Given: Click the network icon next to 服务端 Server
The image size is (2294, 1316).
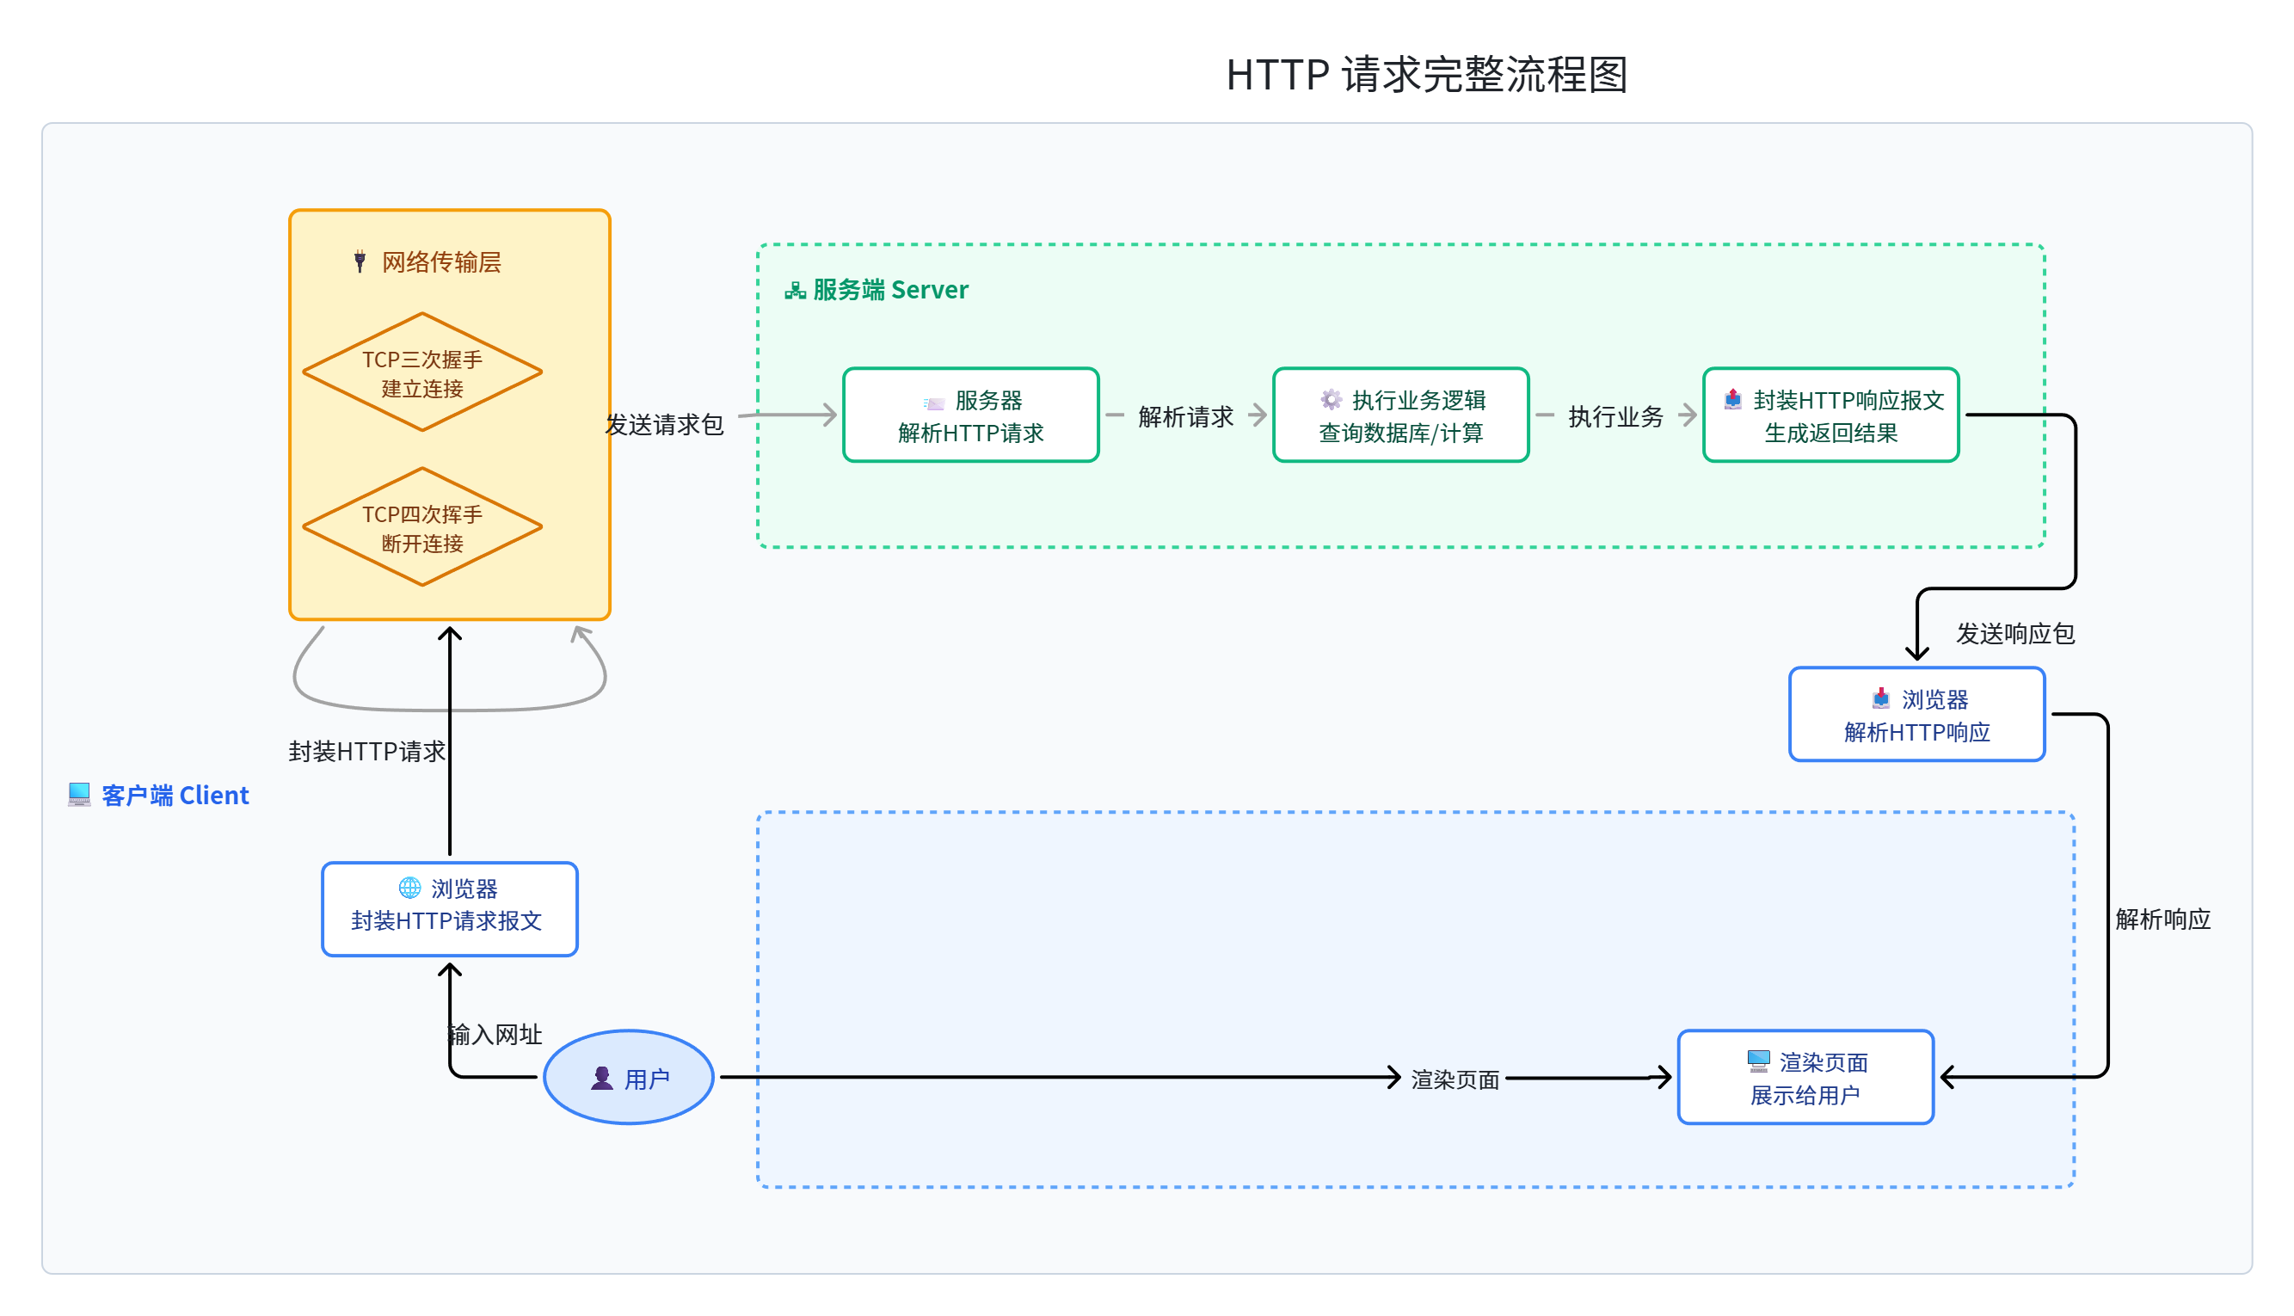Looking at the screenshot, I should click(796, 290).
